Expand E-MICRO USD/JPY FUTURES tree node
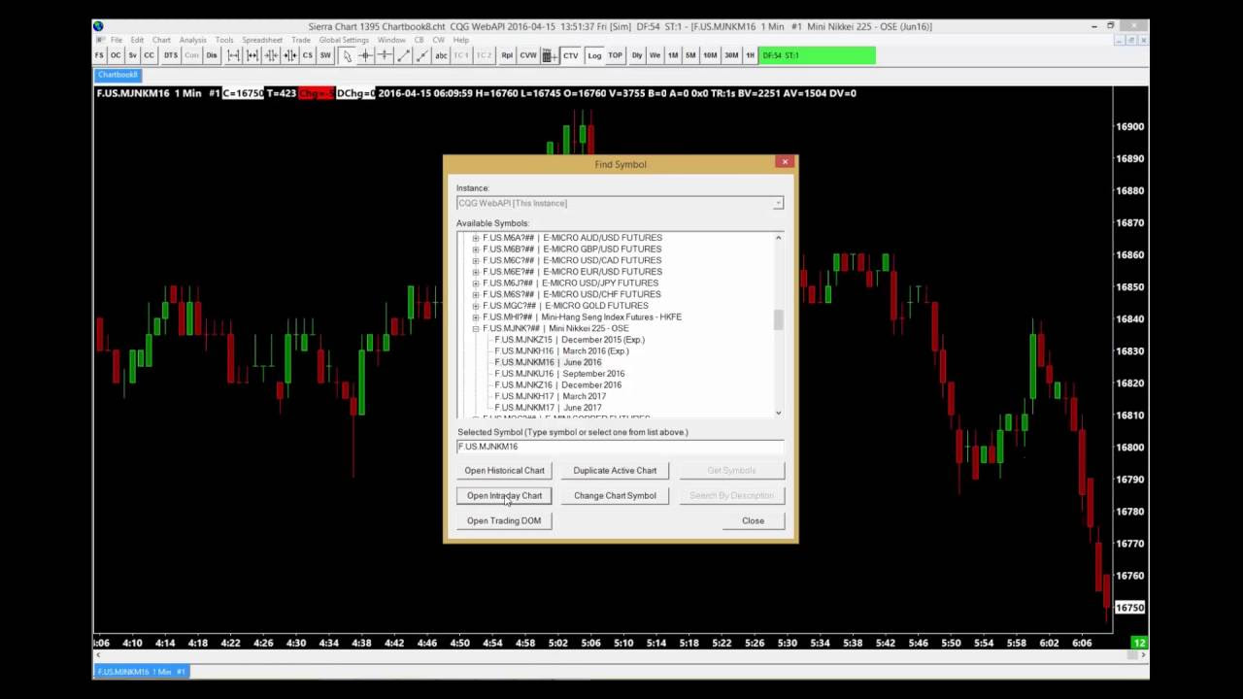Viewport: 1243px width, 699px height. click(x=476, y=283)
